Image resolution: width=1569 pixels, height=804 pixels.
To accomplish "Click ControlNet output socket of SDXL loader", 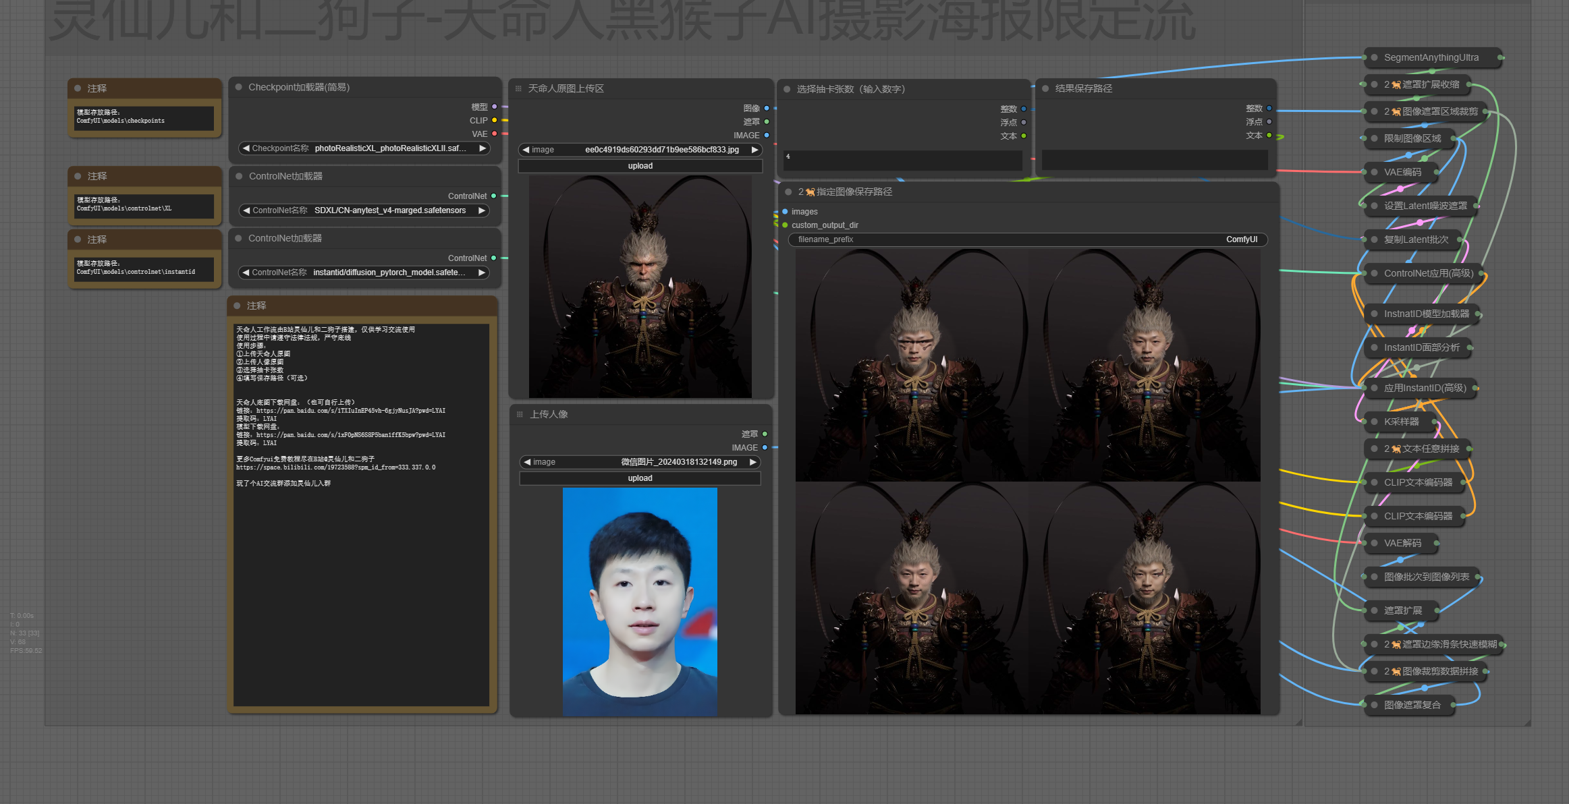I will click(494, 196).
